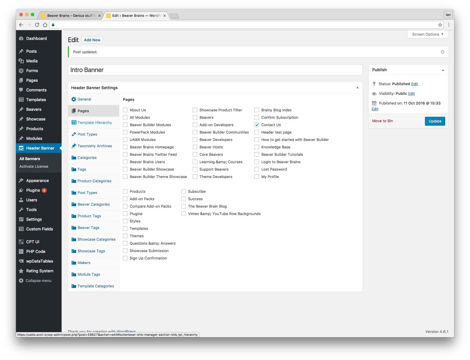Collapse the Header Banner Settings panel
Screen dimensions: 470x360
pyautogui.click(x=357, y=88)
